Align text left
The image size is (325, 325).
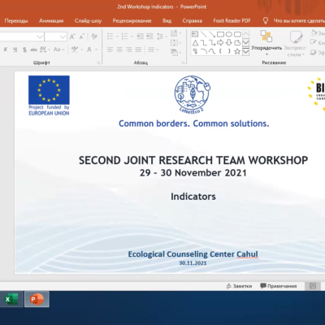[x=110, y=50]
